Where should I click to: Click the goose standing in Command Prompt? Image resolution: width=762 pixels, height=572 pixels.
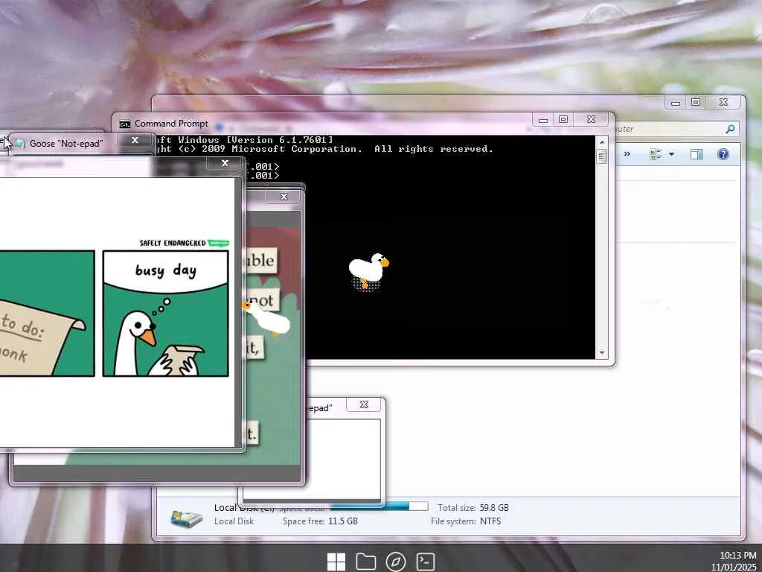click(x=368, y=271)
